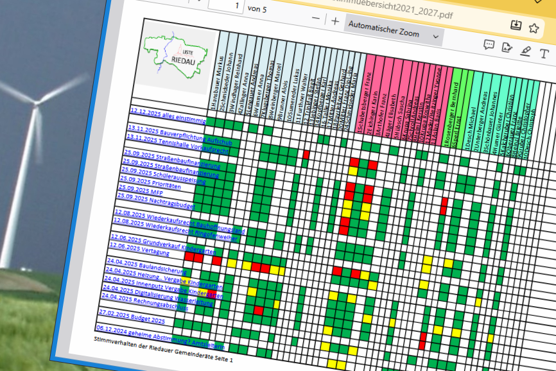Click the save PDF download icon
This screenshot has width=556, height=371.
point(516,25)
